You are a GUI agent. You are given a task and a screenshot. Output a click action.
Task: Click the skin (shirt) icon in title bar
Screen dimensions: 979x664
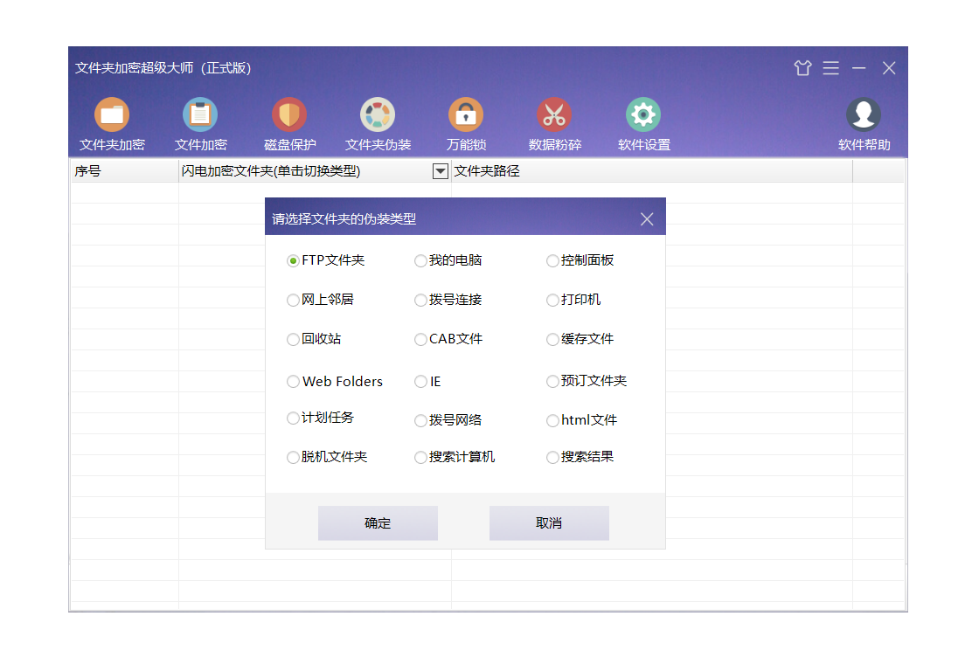coord(803,67)
